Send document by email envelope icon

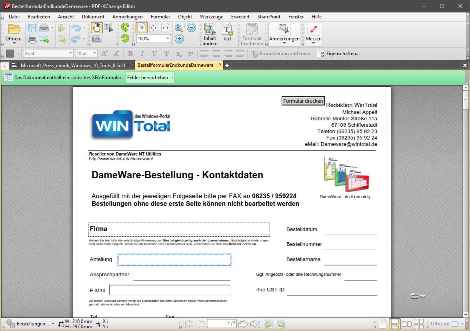point(44,39)
